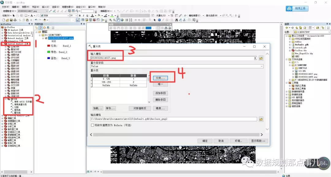
Task: Open the font name 宋体 dropdown
Action: [68, 16]
